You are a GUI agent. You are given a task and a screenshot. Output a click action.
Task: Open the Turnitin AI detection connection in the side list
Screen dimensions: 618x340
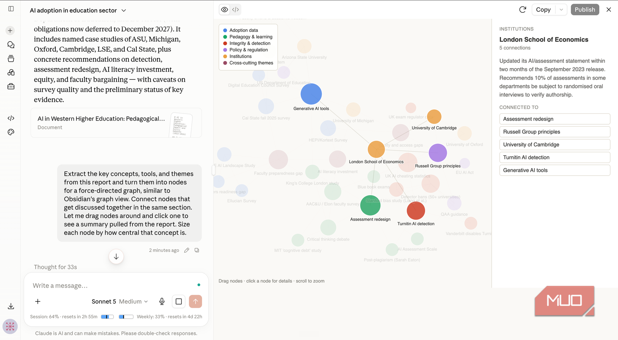click(555, 157)
